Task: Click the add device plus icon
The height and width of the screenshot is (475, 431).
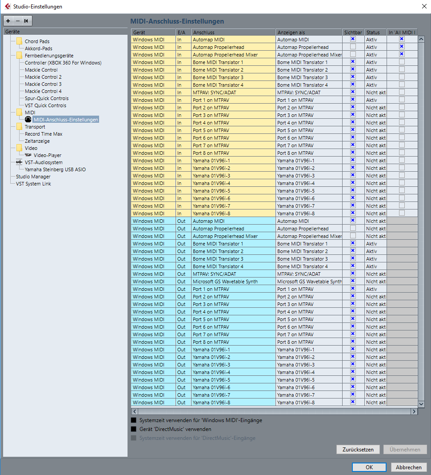Action: 8,21
